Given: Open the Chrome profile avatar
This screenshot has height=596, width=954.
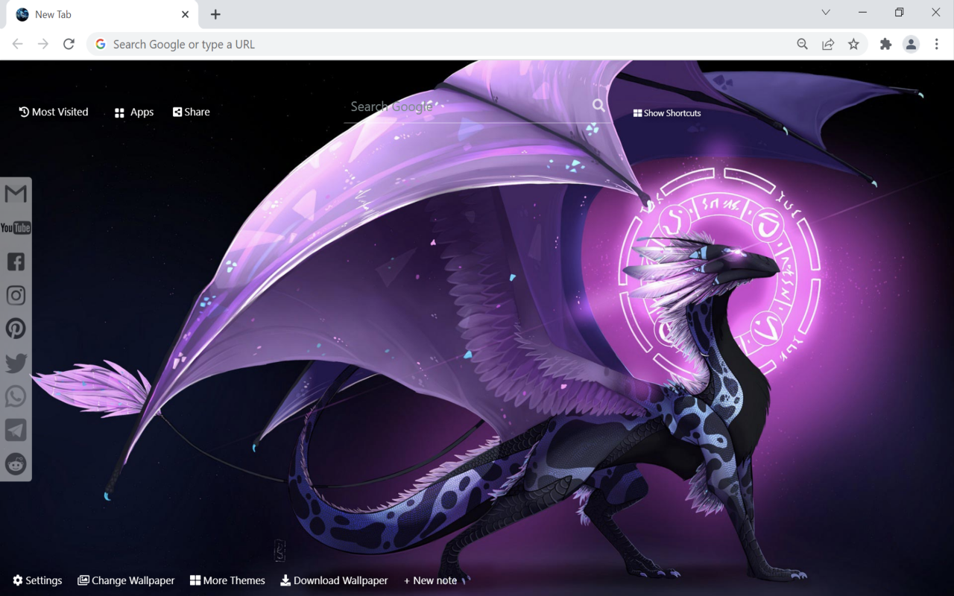Looking at the screenshot, I should [x=911, y=44].
